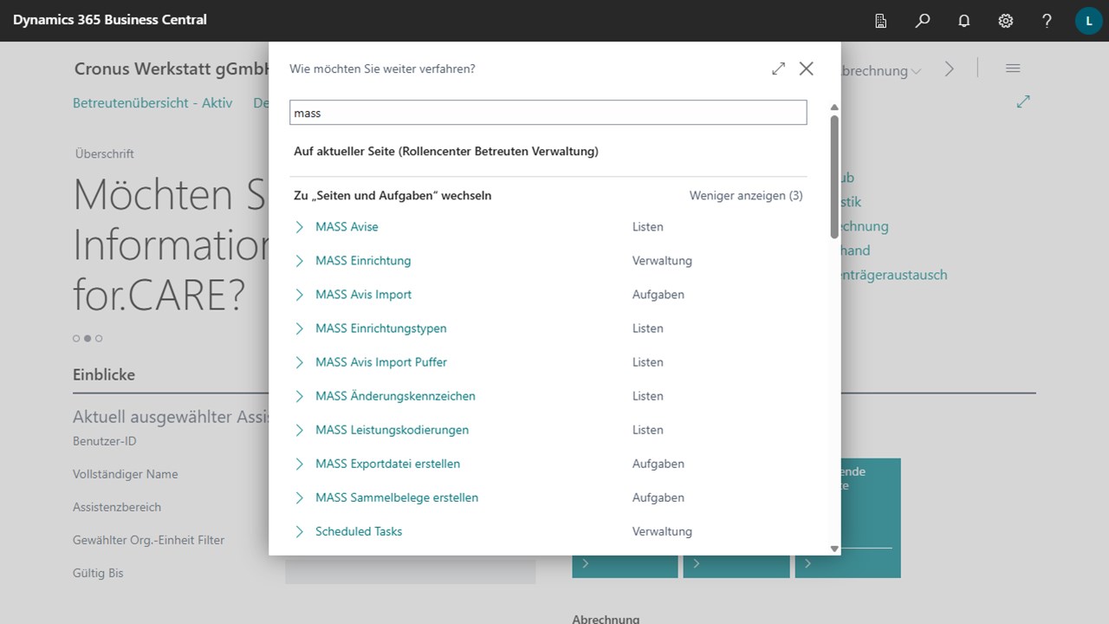Expand the MASS Leistungskodierungen chevron
The image size is (1109, 624).
(300, 430)
